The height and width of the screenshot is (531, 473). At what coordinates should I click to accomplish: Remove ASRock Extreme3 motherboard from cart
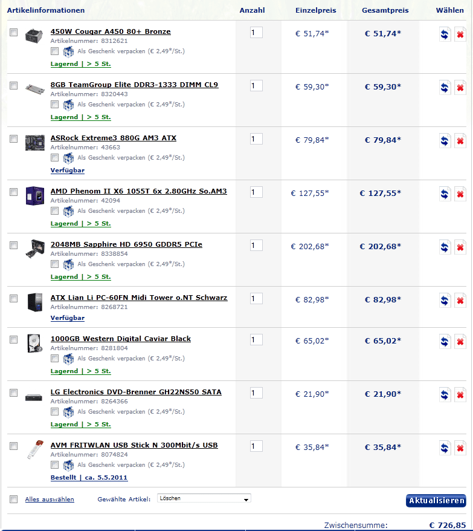pos(460,142)
